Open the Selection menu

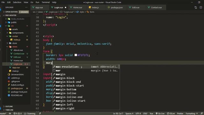point(17,2)
